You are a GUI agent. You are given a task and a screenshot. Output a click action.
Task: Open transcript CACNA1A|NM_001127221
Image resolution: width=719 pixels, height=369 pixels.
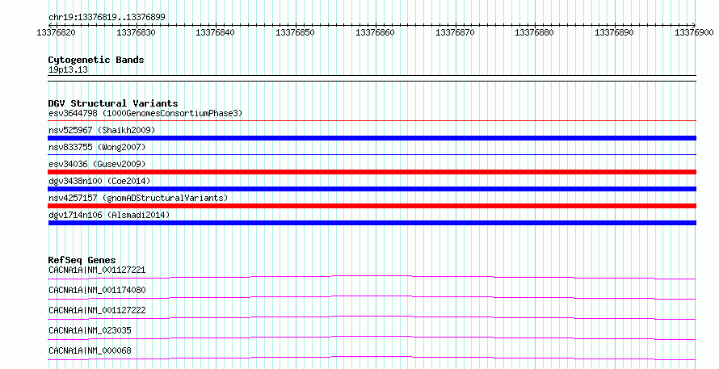click(x=97, y=270)
